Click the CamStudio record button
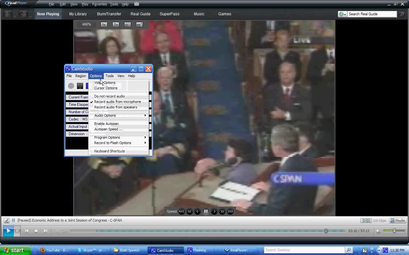 pyautogui.click(x=71, y=86)
